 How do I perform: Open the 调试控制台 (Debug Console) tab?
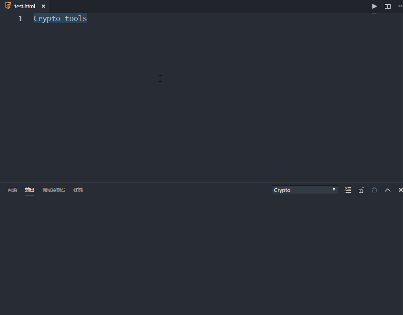point(54,190)
